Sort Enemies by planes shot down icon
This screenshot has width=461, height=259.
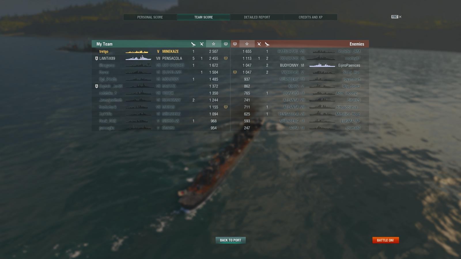point(259,44)
